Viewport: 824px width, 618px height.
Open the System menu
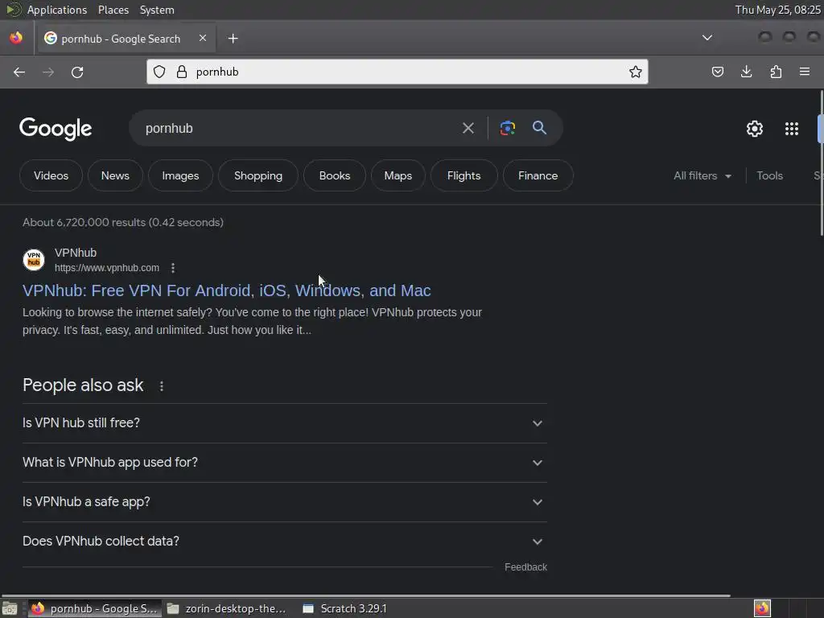tap(157, 10)
